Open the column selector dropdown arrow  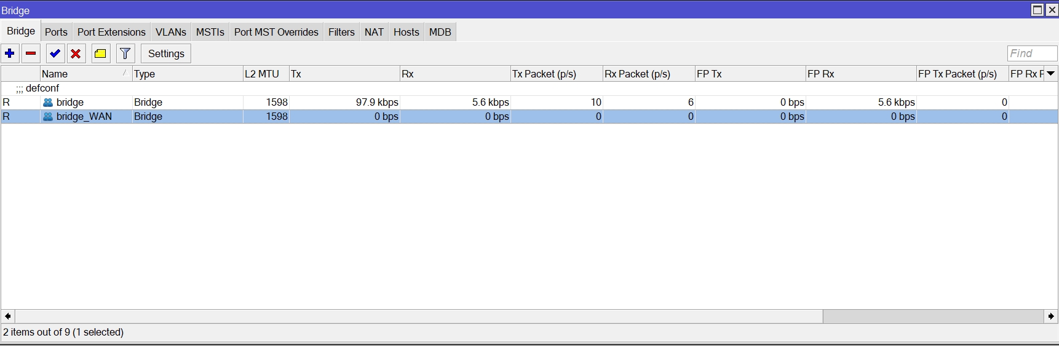(x=1051, y=74)
